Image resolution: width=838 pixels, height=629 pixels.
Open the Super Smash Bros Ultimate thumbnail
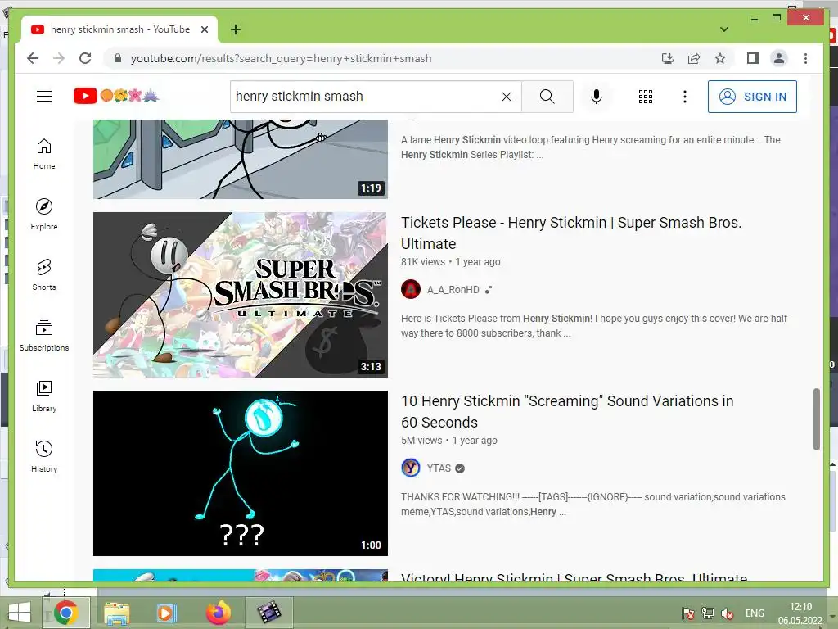coord(241,295)
